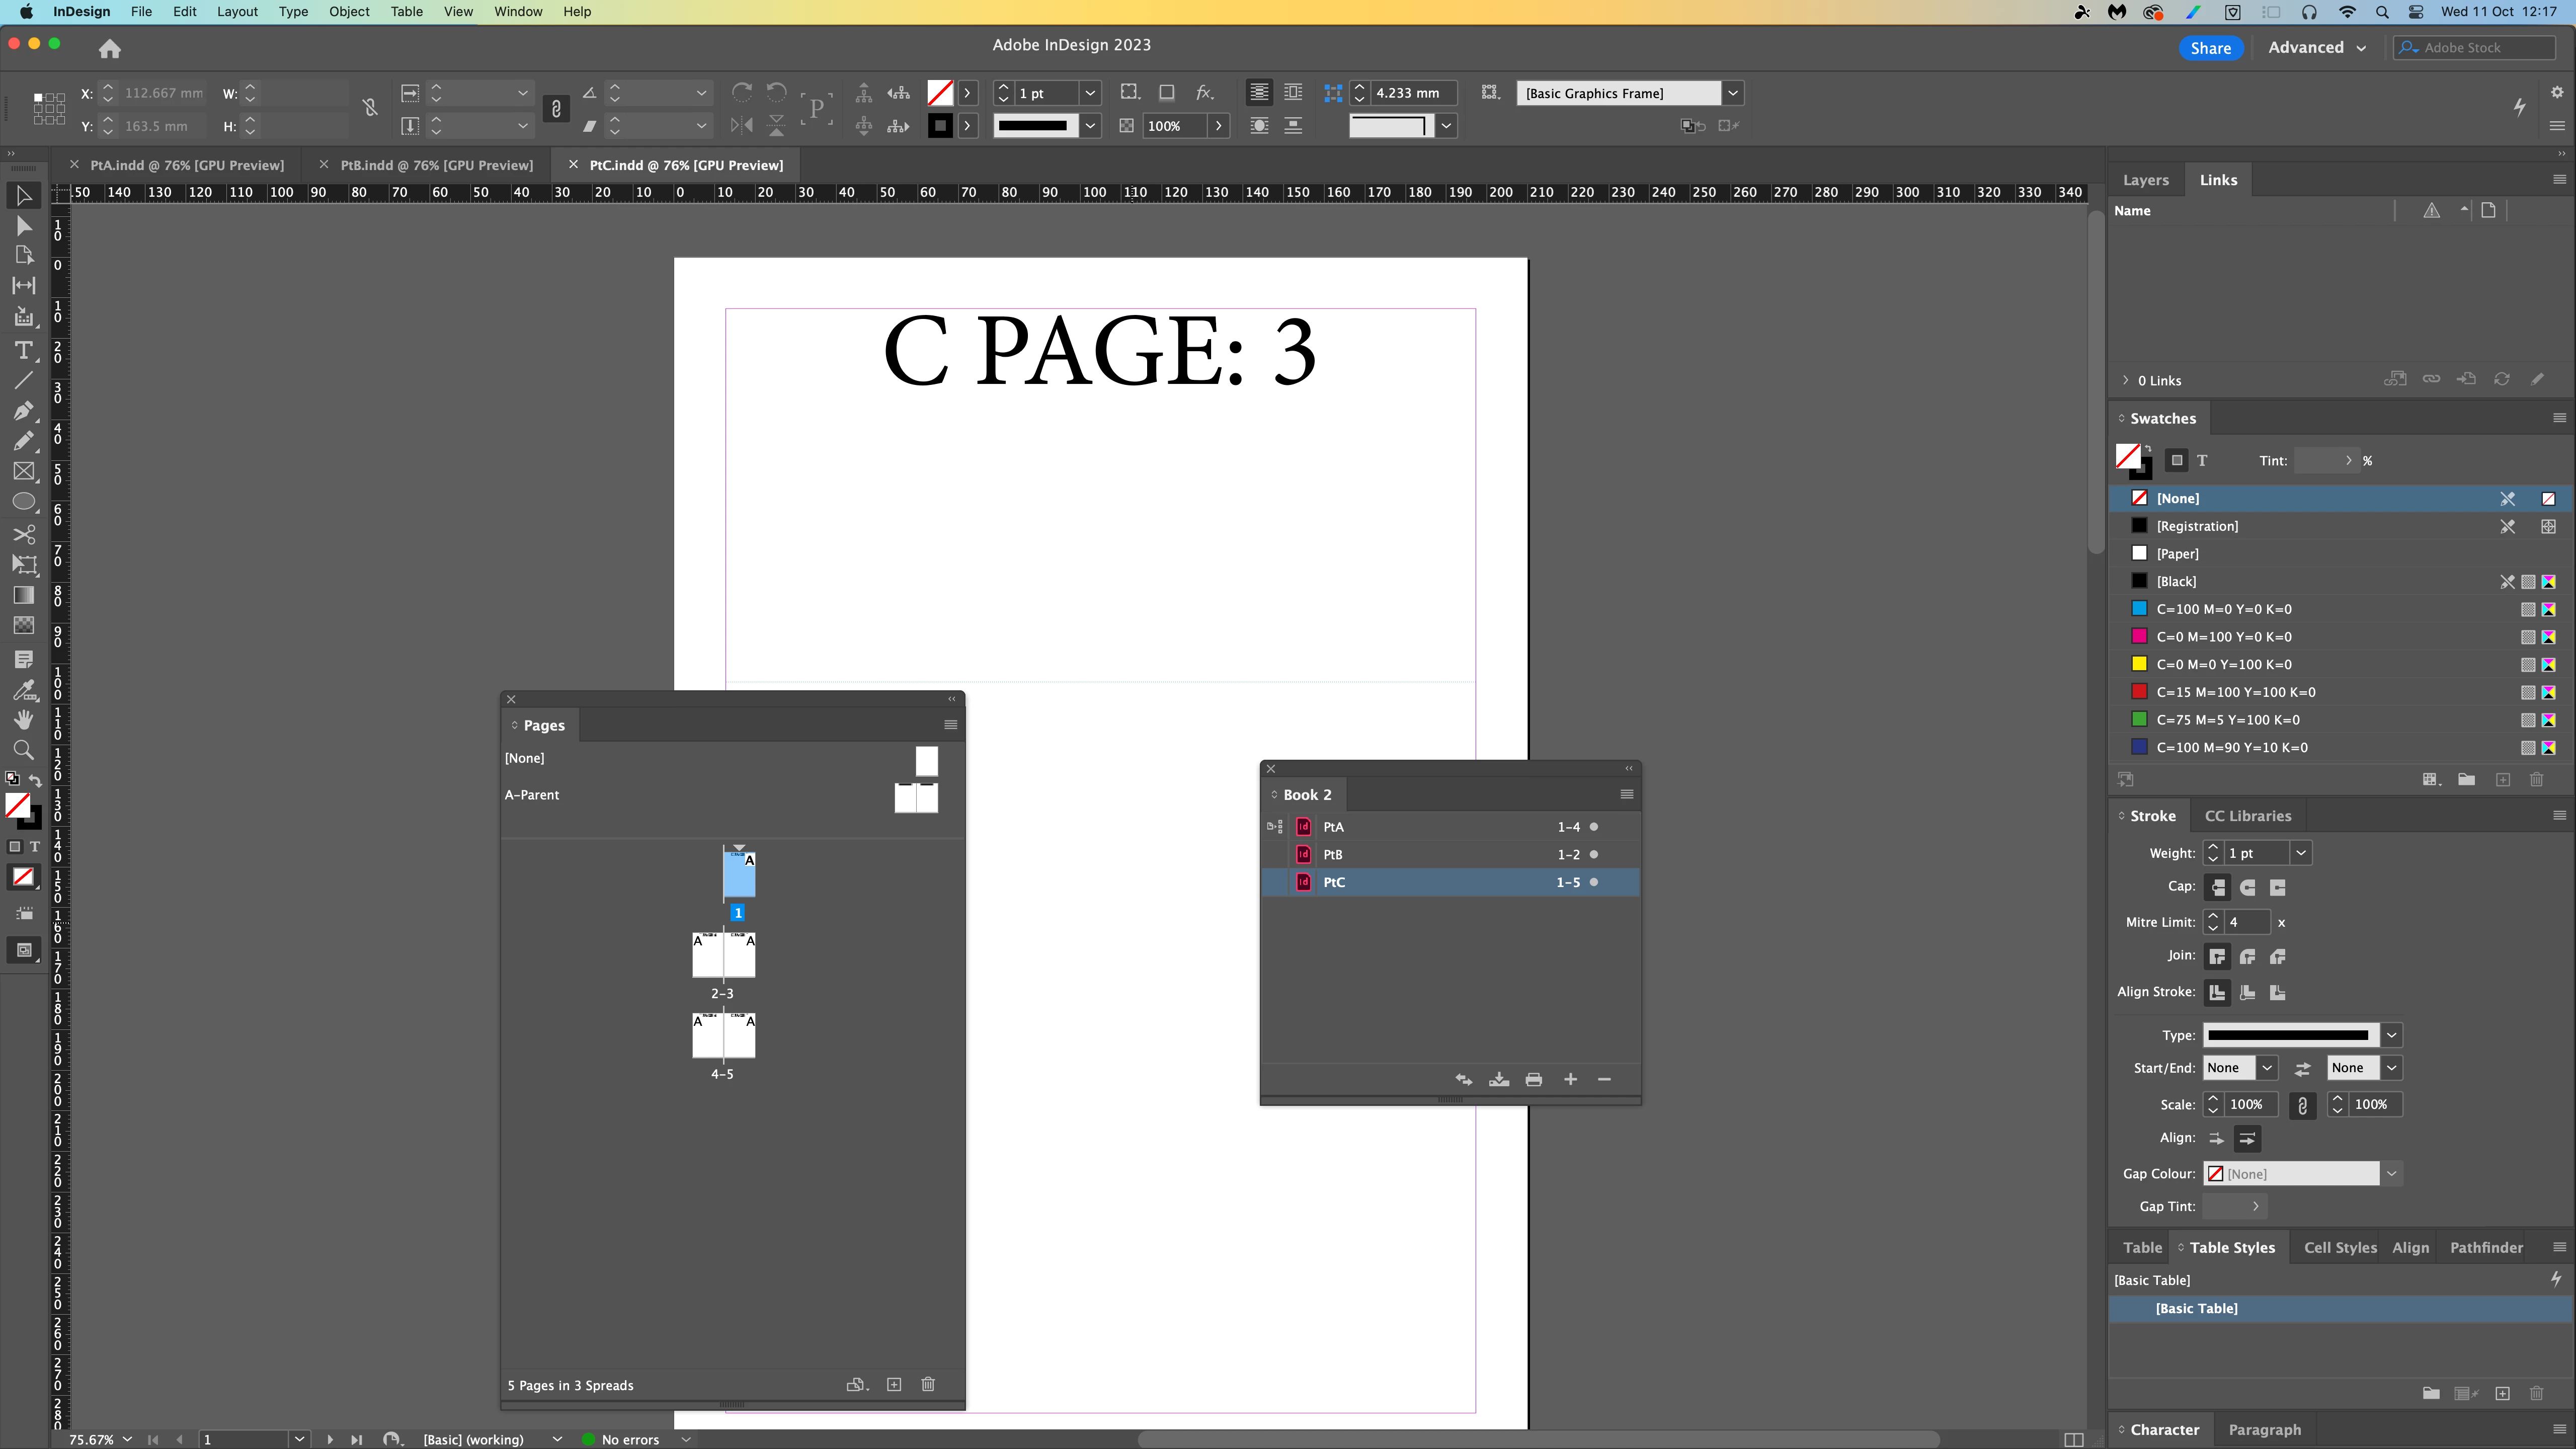Image resolution: width=2576 pixels, height=1449 pixels.
Task: Open the Layout menu
Action: 237,11
